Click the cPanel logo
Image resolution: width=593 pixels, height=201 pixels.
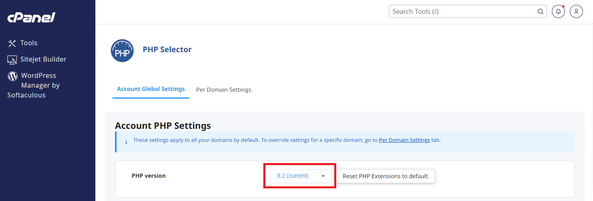pyautogui.click(x=31, y=18)
